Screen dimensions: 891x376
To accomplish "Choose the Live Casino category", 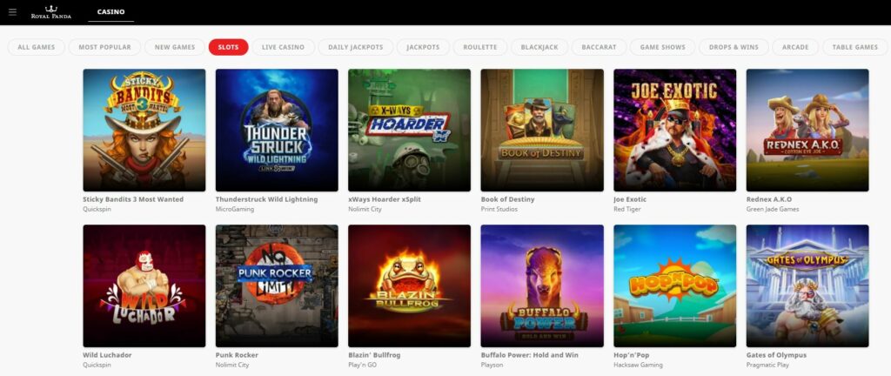I will 283,47.
